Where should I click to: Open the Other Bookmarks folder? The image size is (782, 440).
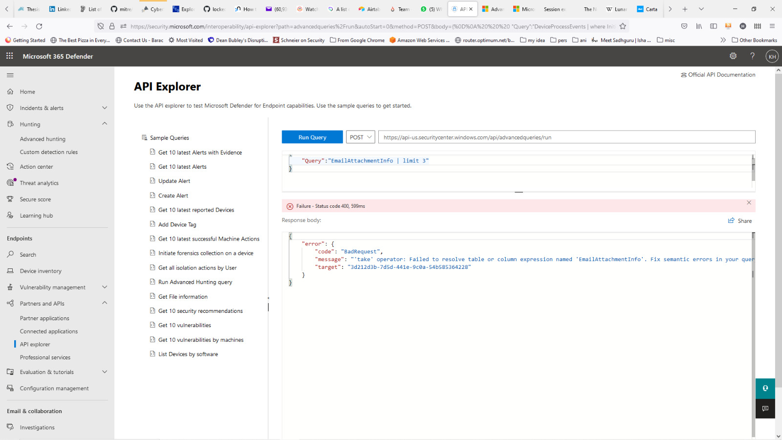point(754,40)
